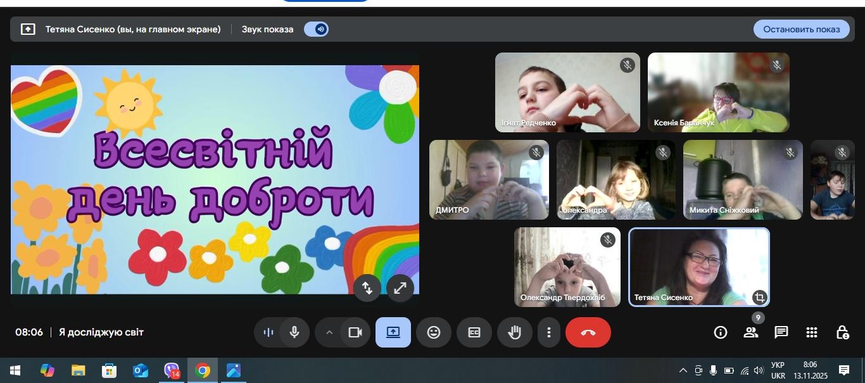Click the screen share present button
Screen dimensions: 865x383
tap(393, 332)
